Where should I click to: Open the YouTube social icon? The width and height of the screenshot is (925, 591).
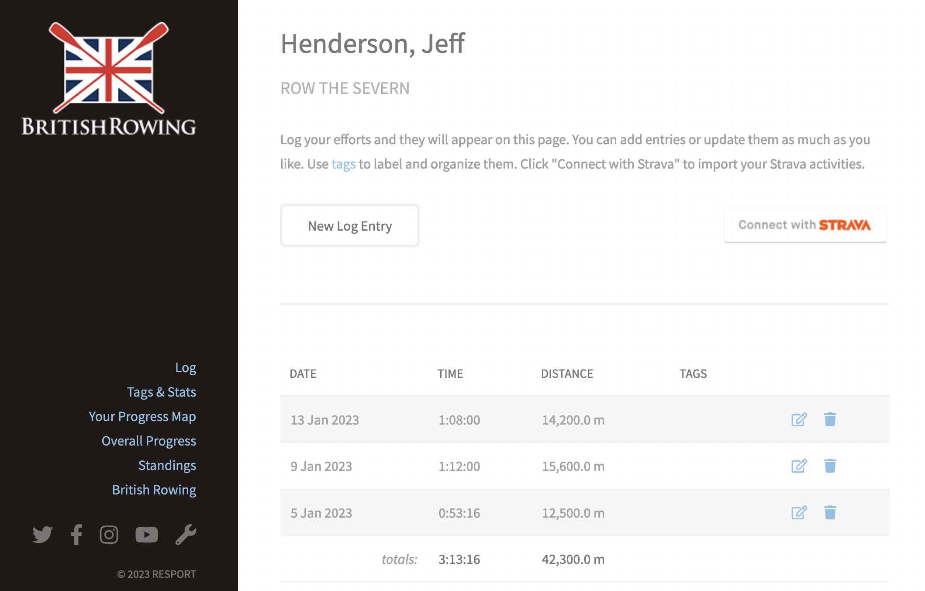tap(146, 535)
